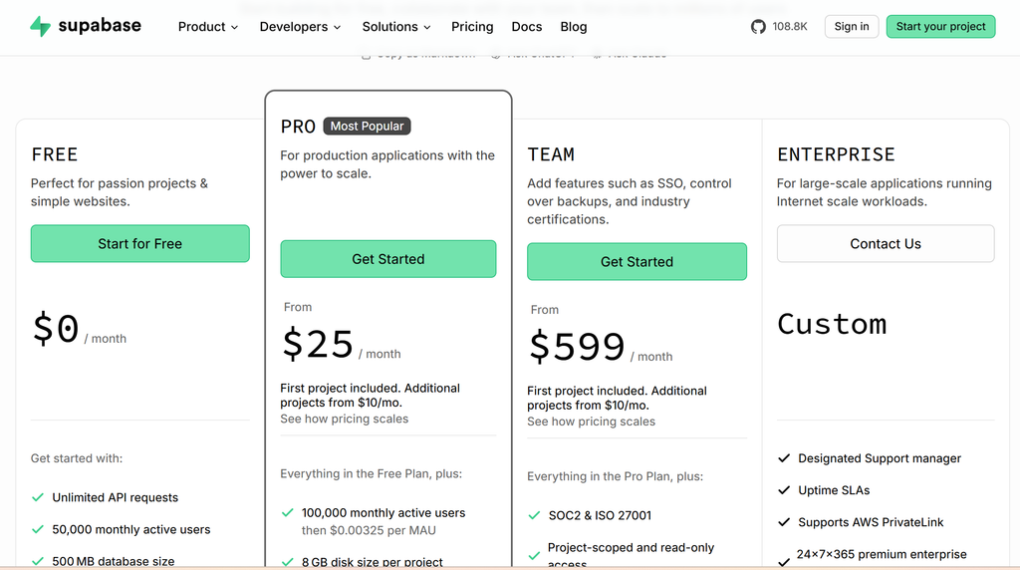Click checkmark beside Designated Support manager

click(784, 458)
